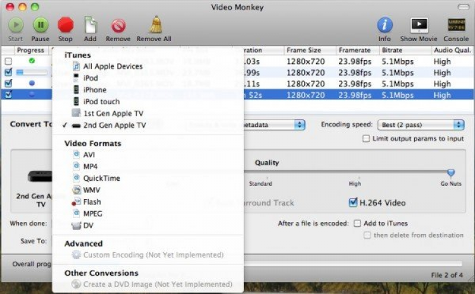The width and height of the screenshot is (475, 294).
Task: Click the overall progress bar
Action: [x=353, y=264]
